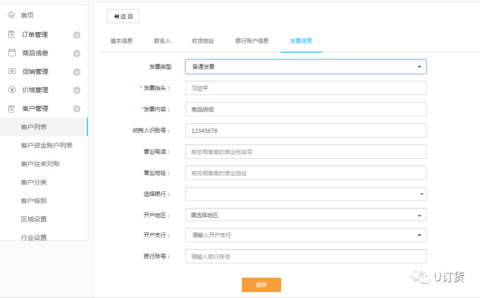Open the 联系人 tab
The width and height of the screenshot is (480, 298).
(x=162, y=41)
